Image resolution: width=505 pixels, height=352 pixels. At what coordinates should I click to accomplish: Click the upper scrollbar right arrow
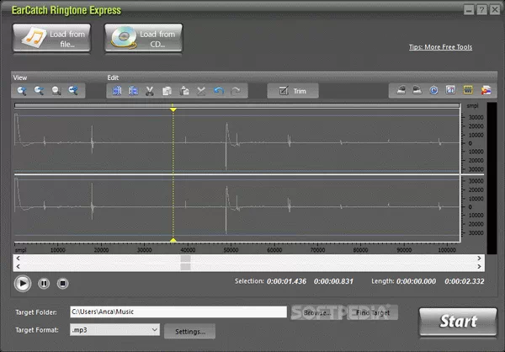[x=479, y=259]
